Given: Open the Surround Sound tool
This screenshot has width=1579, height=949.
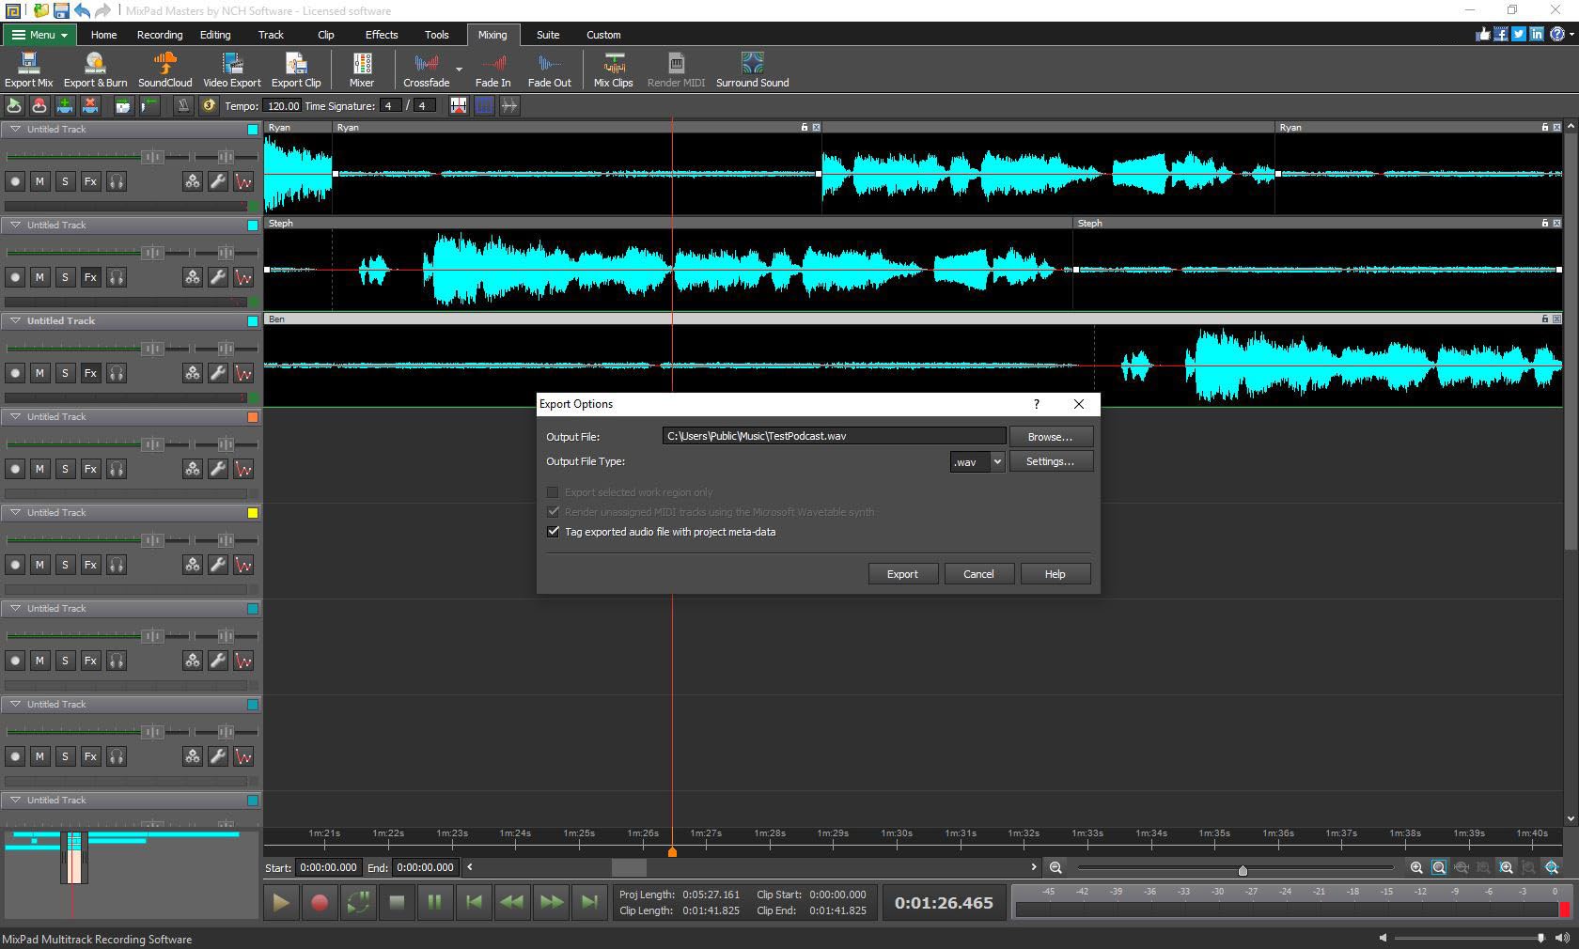Looking at the screenshot, I should point(751,69).
